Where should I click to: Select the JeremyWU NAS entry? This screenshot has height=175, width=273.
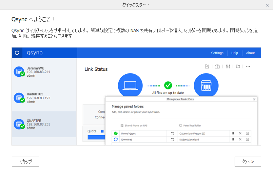[44, 72]
